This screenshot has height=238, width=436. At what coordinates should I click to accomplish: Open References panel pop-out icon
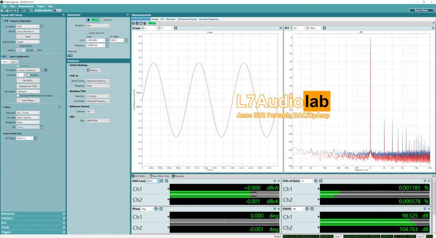pos(64,214)
